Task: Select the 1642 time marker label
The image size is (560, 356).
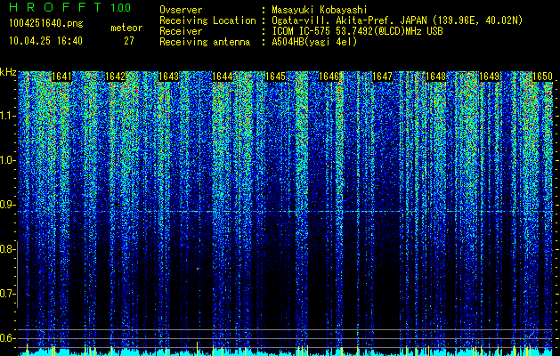Action: [x=115, y=77]
